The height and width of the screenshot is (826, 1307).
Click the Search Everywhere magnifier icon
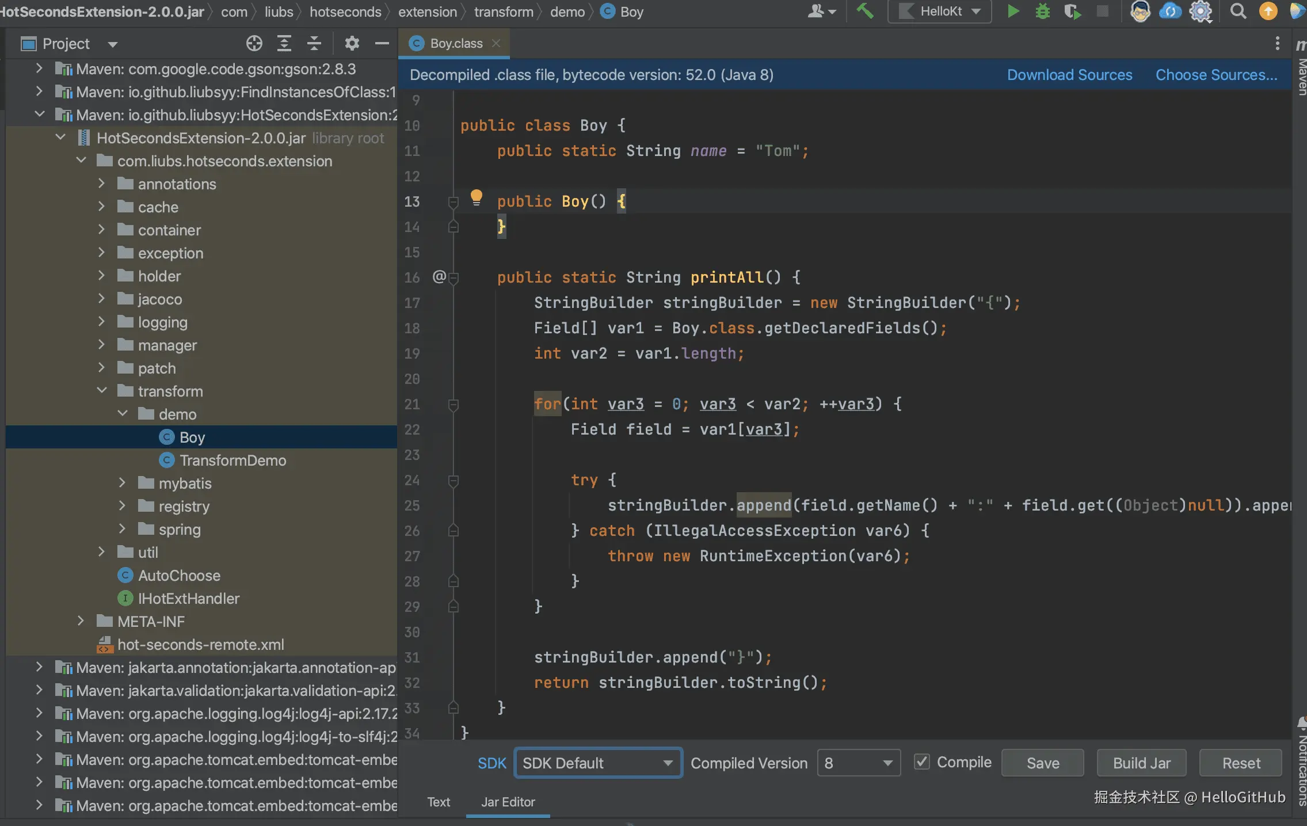(1238, 12)
